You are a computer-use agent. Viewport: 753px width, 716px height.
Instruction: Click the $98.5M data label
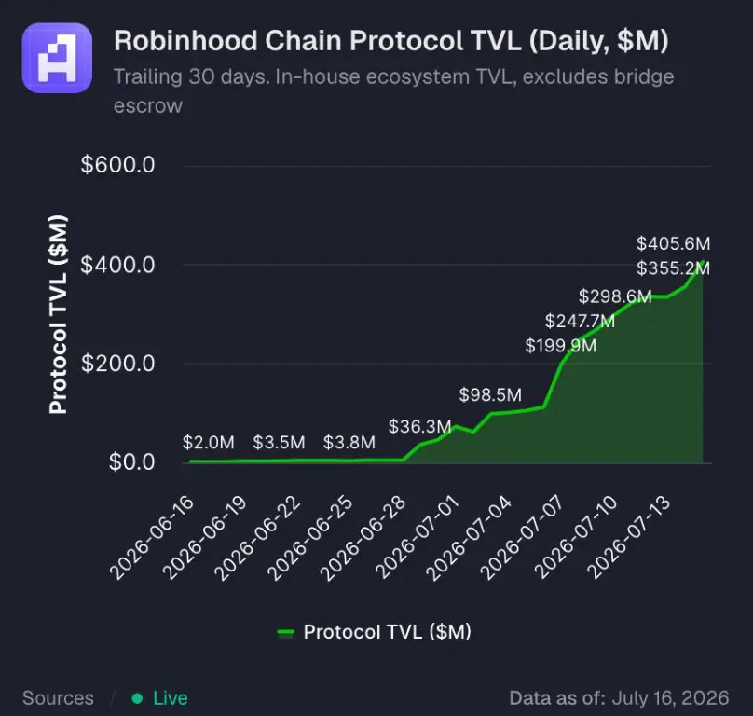point(490,395)
